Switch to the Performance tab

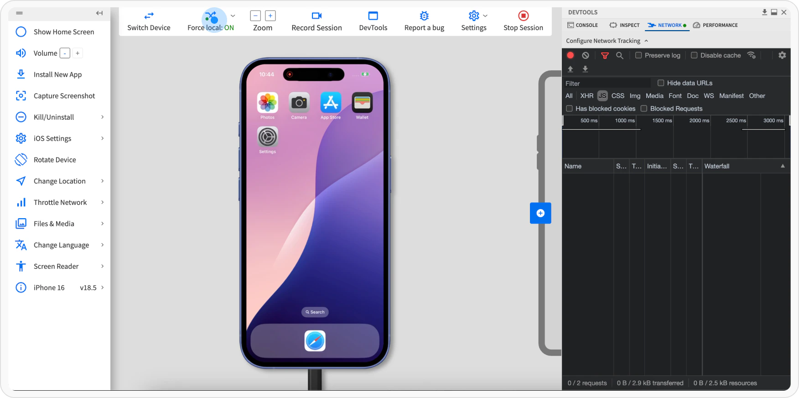pyautogui.click(x=715, y=25)
